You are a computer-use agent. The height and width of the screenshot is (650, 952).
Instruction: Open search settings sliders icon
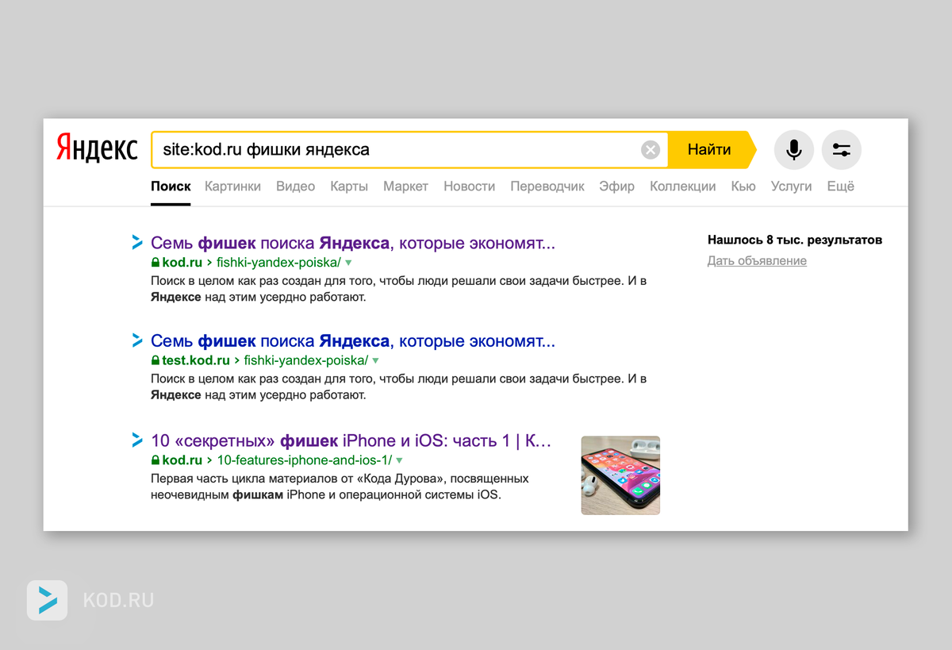click(x=841, y=150)
